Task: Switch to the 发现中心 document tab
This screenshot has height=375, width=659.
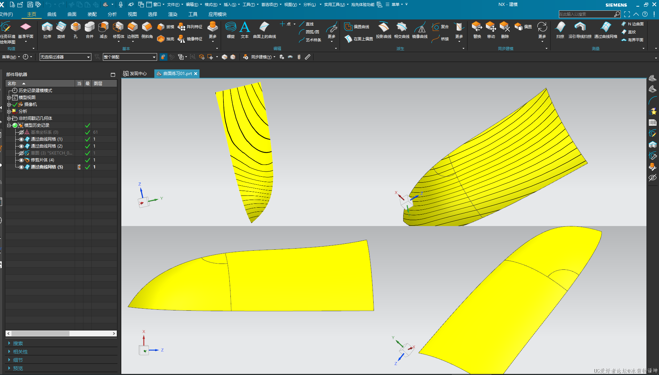Action: click(135, 74)
